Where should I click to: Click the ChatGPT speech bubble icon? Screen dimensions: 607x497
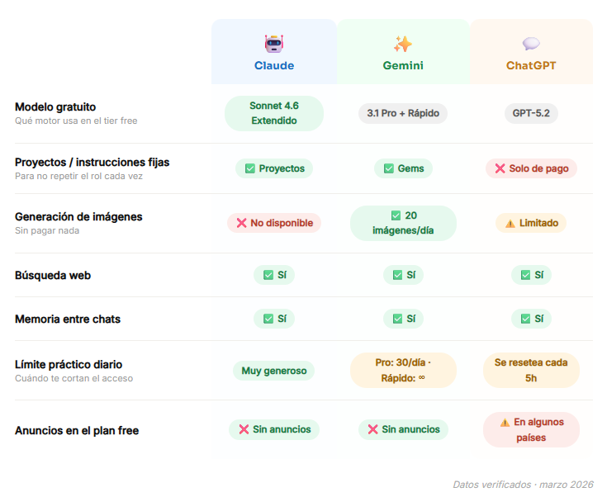(531, 44)
